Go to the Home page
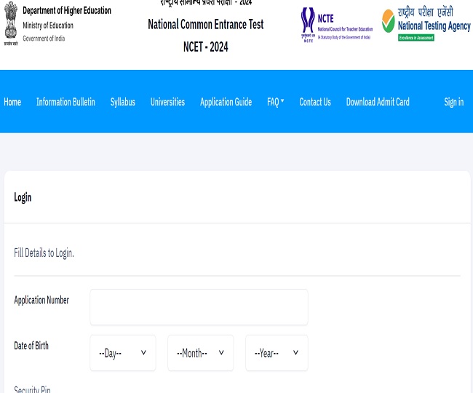The image size is (473, 393). click(12, 102)
